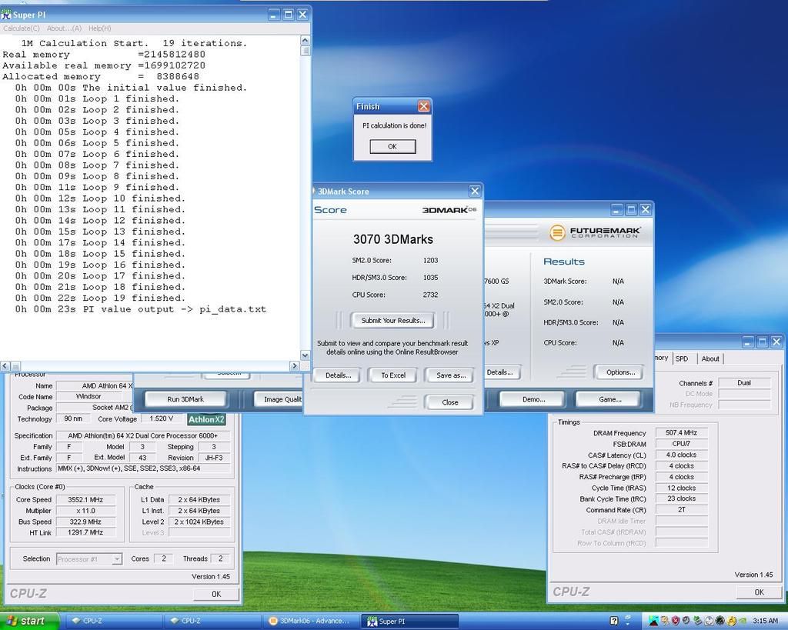Click the 3070 3DMarks score text

point(393,239)
